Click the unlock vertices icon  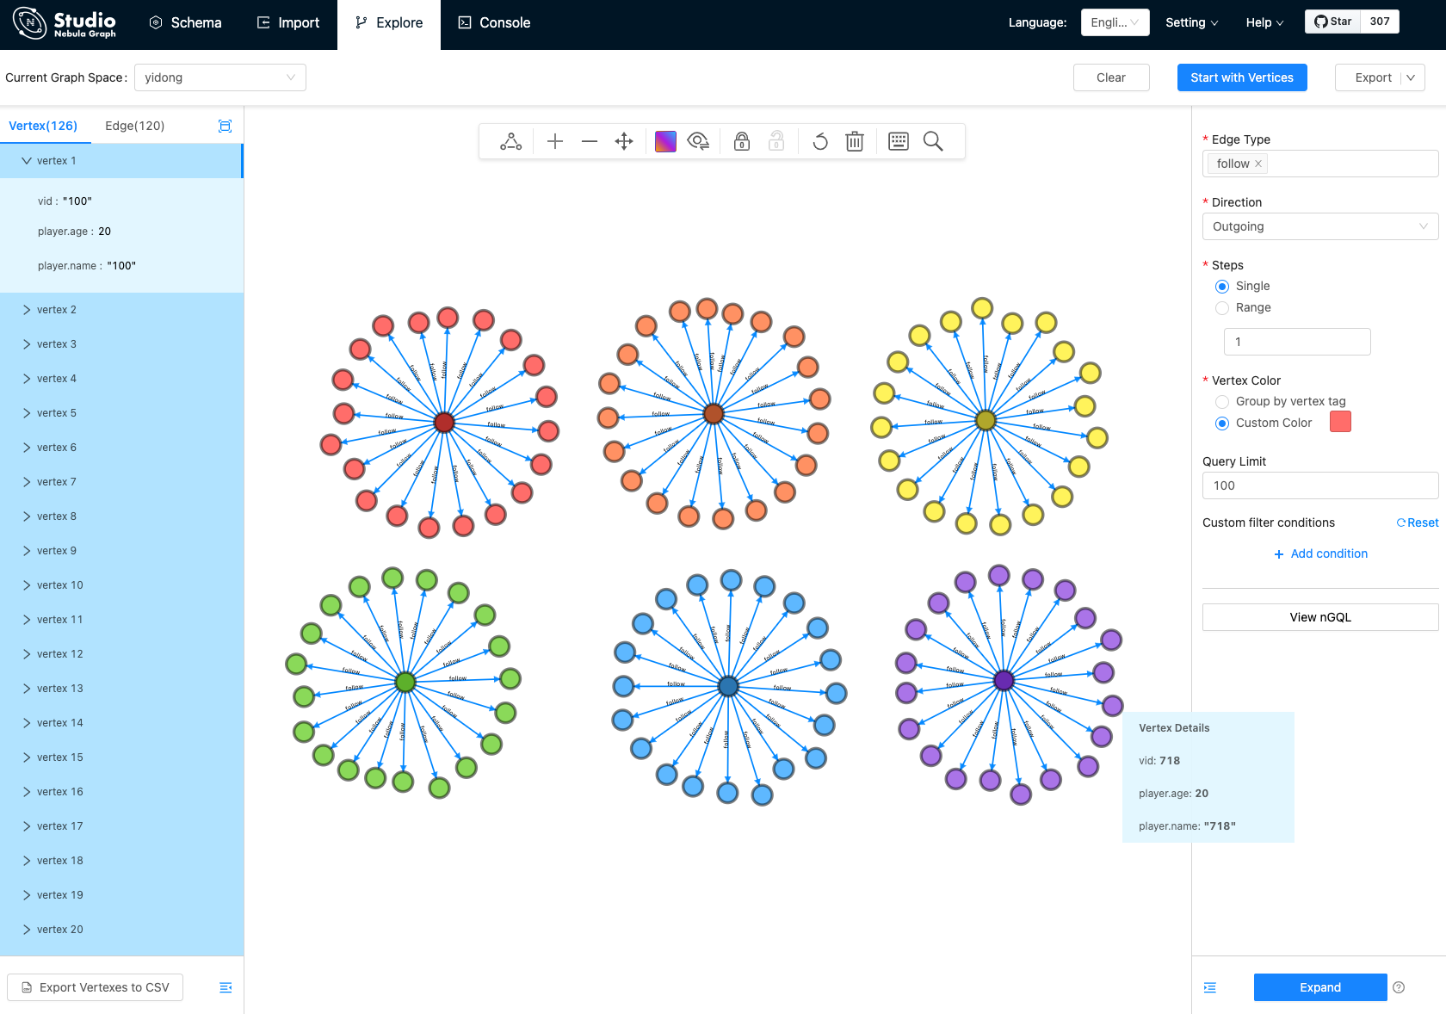click(776, 141)
